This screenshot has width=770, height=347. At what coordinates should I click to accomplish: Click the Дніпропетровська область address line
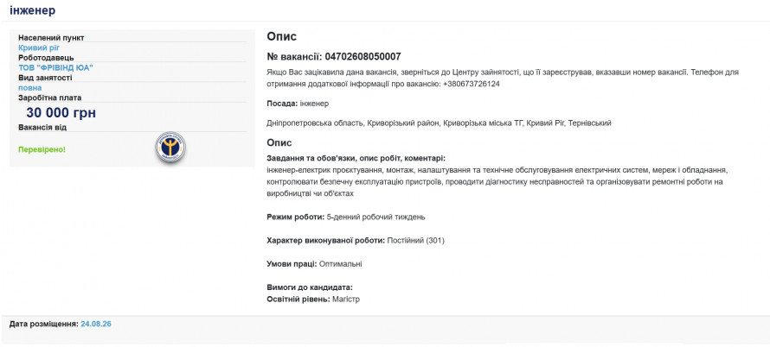click(x=439, y=123)
